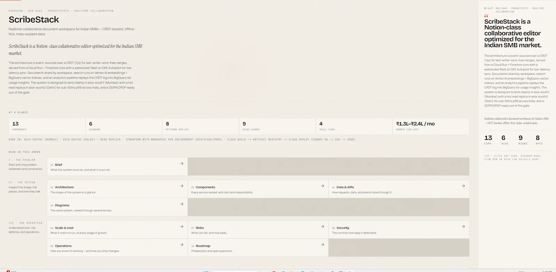The height and width of the screenshot is (272, 556).
Task: Open the 01 Brief section
Action: (117, 167)
